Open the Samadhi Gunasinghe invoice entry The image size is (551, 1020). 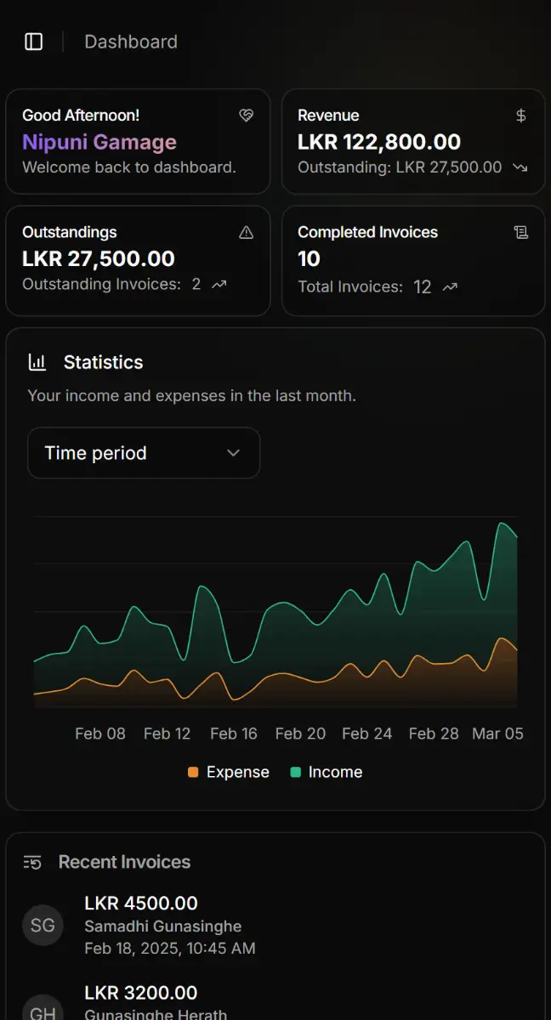[x=163, y=926]
